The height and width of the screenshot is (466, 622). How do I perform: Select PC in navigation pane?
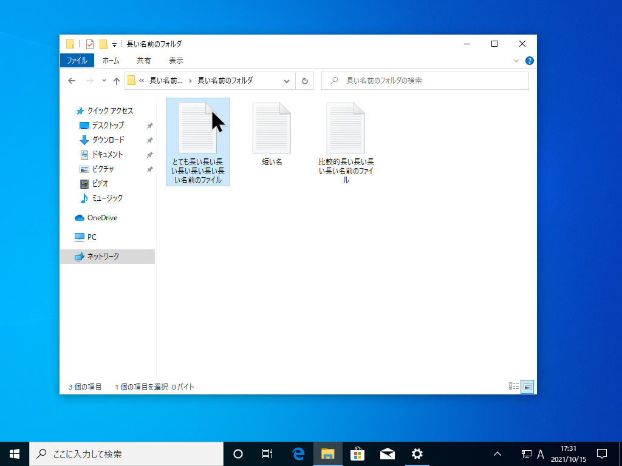[x=91, y=237]
